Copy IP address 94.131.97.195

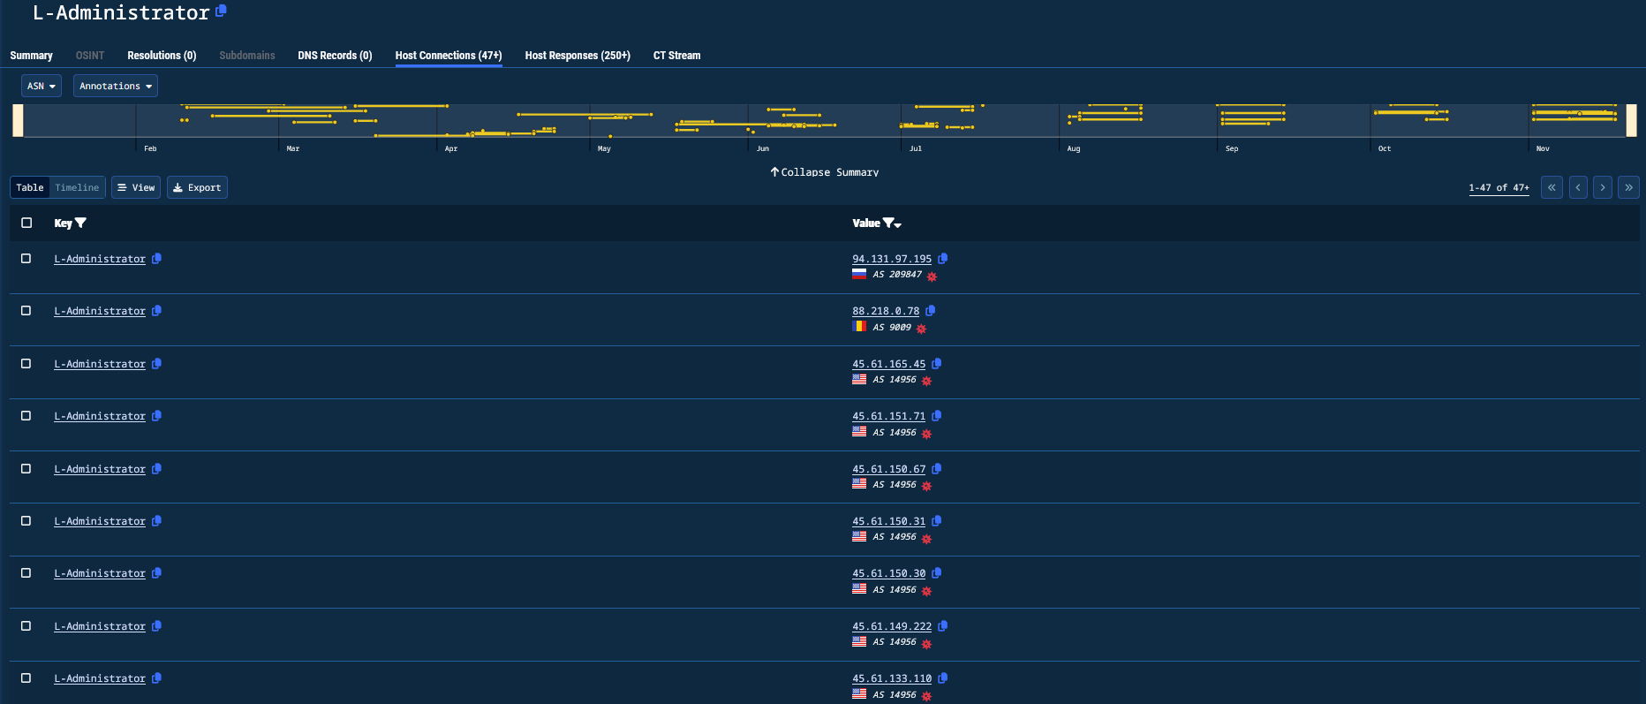pyautogui.click(x=942, y=259)
